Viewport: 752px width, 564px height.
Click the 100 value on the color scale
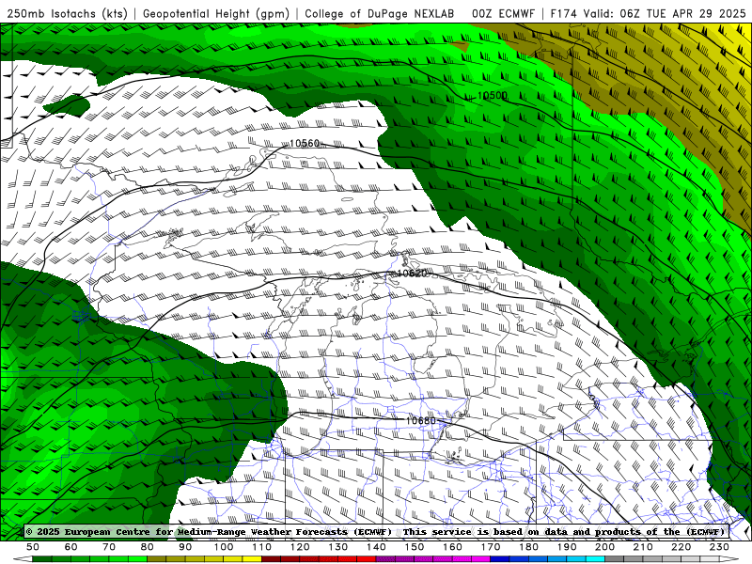pos(224,547)
